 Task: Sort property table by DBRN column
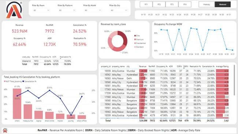tap(186, 67)
